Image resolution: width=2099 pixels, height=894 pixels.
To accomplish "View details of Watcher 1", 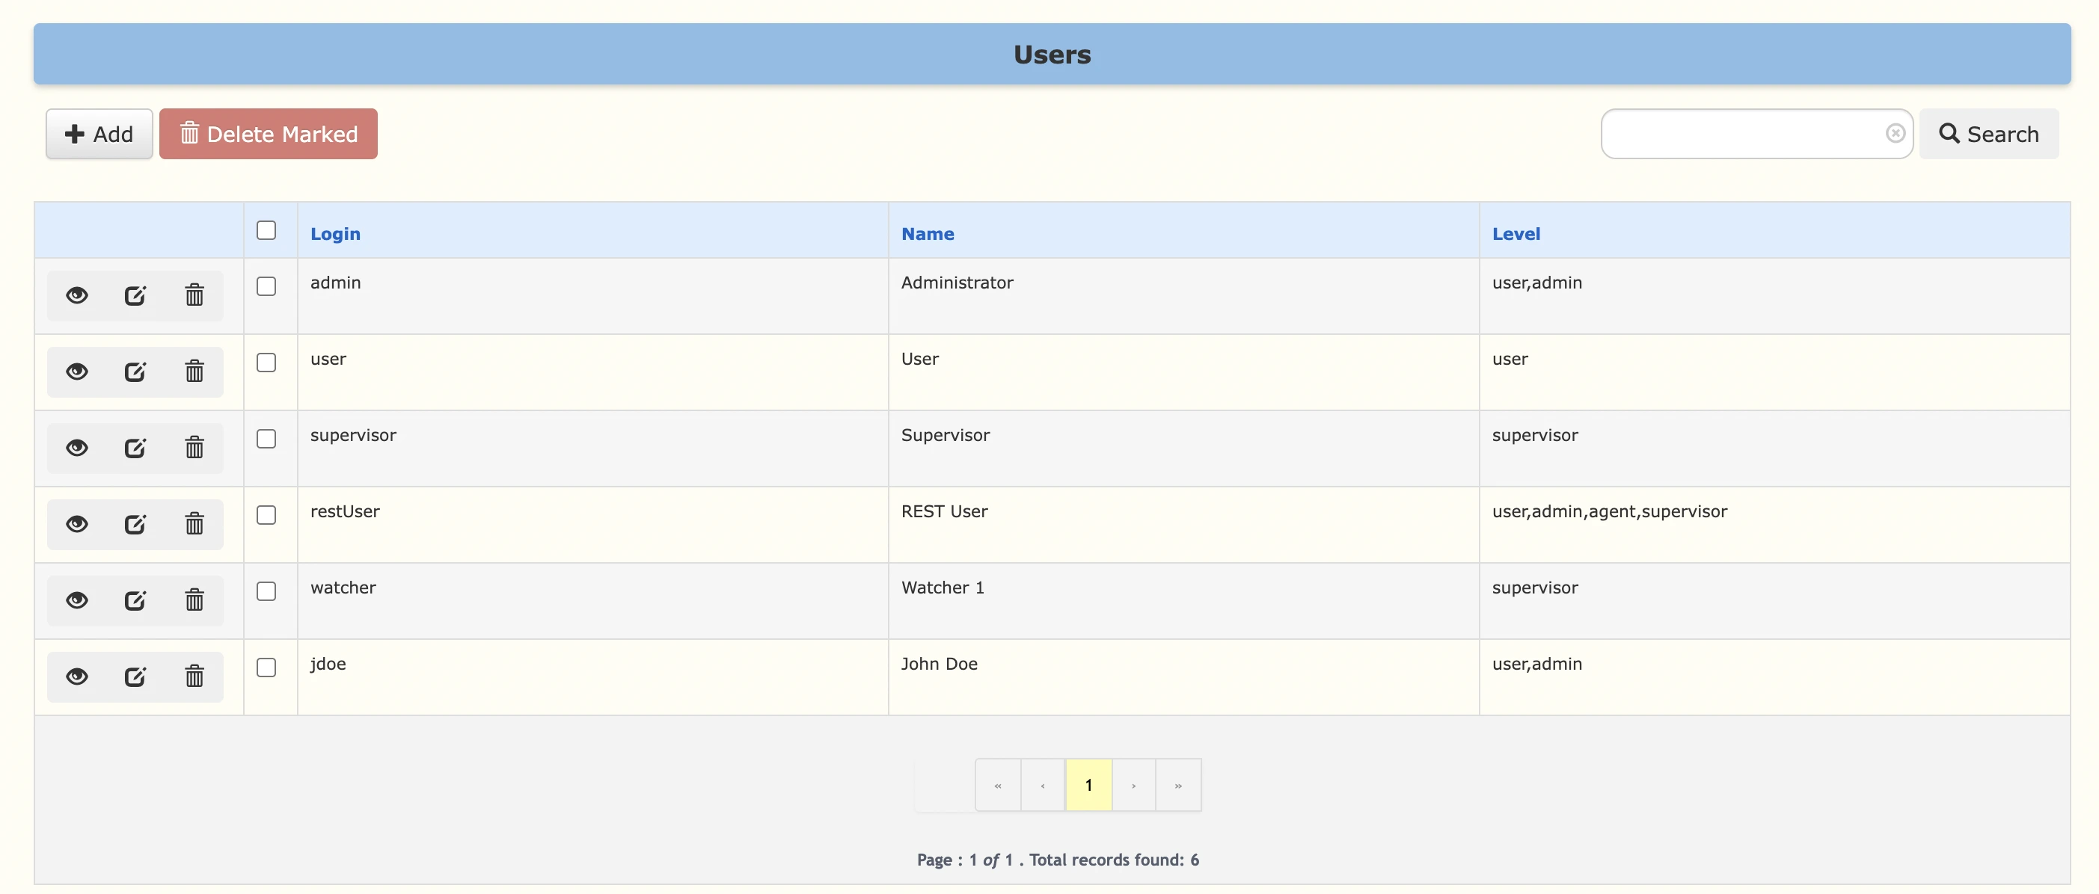I will 76,600.
